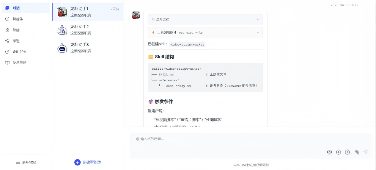Viewport: 376px width, 170px height.
Task: Go to the 技能 section
Action: pyautogui.click(x=16, y=30)
